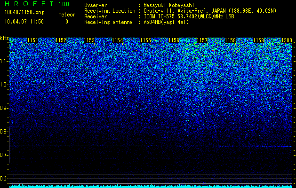Click time marker 1158

pyautogui.click(x=230, y=40)
